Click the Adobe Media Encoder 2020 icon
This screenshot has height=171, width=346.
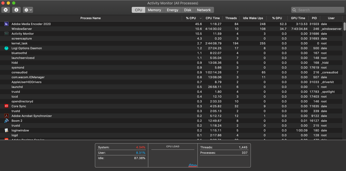[6, 24]
